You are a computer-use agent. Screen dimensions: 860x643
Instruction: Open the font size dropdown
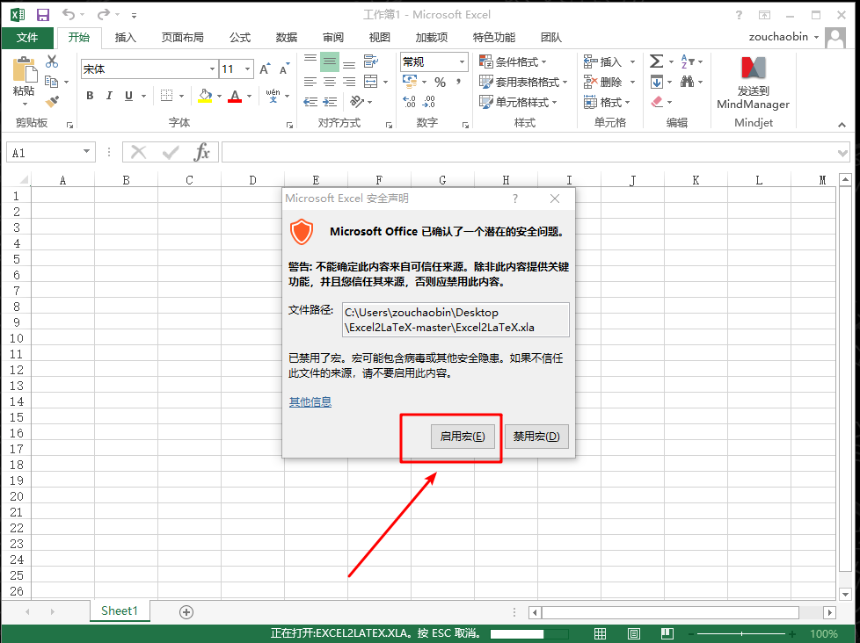click(247, 69)
